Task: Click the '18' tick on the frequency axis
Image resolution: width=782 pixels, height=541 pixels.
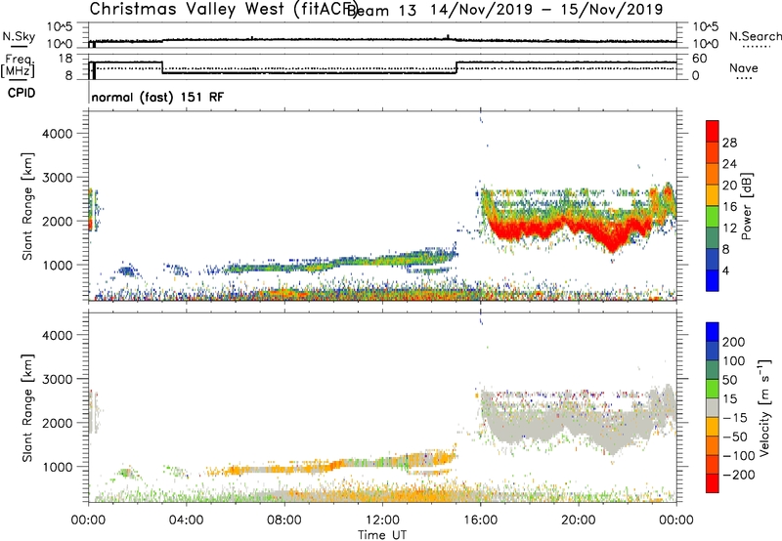Action: 65,59
